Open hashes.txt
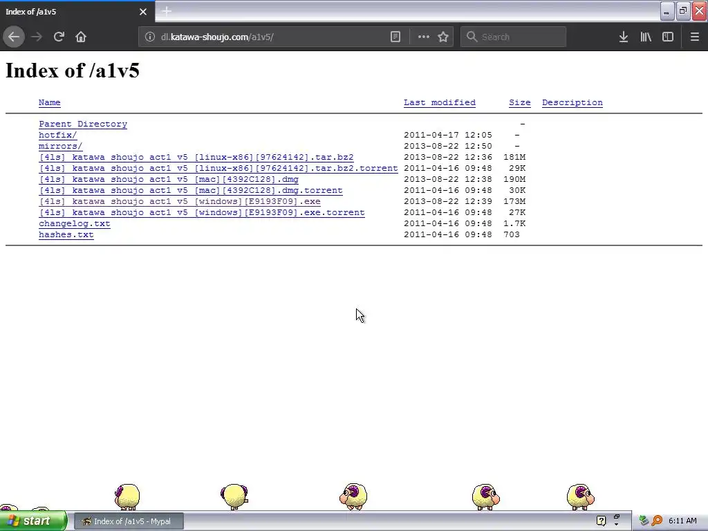The width and height of the screenshot is (708, 531). coord(66,234)
